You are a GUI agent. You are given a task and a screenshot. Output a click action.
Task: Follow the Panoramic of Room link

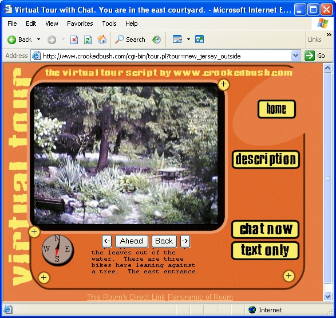tap(200, 297)
